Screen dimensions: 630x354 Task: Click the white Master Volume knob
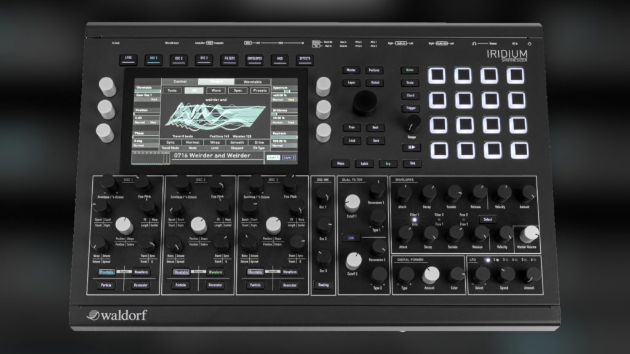coord(530,234)
